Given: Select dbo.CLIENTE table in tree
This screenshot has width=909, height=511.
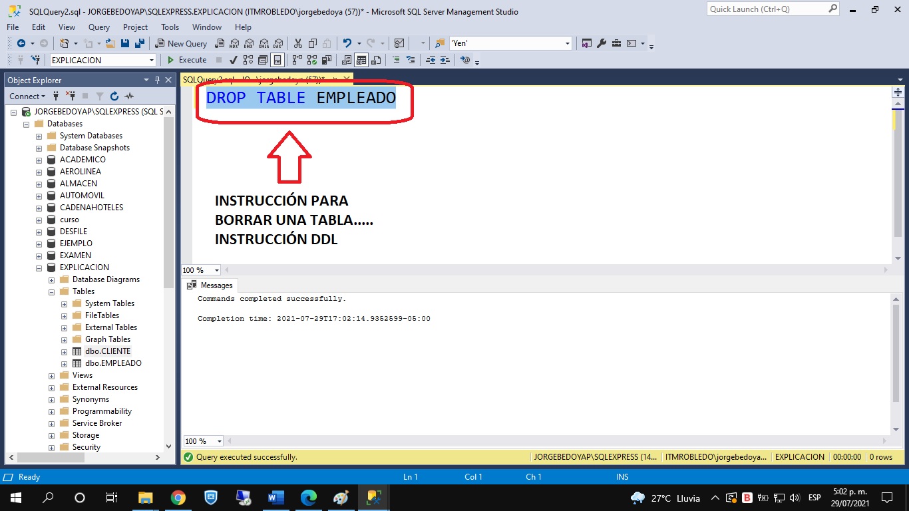Looking at the screenshot, I should pyautogui.click(x=108, y=351).
